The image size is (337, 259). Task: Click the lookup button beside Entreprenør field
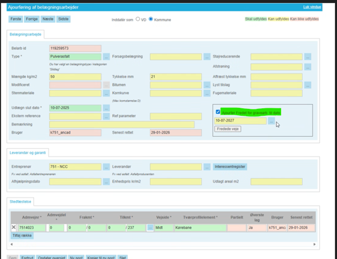coord(106,167)
